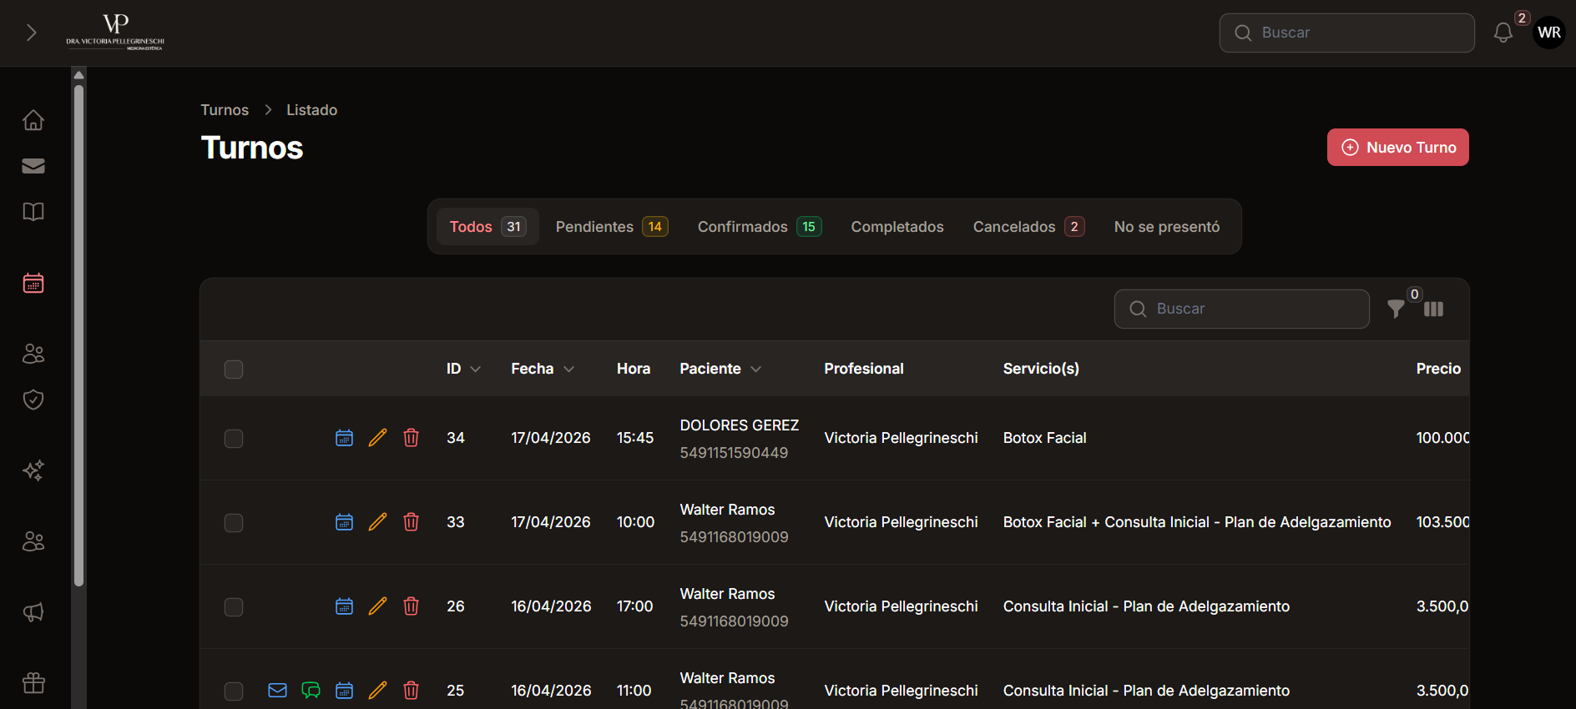Image resolution: width=1576 pixels, height=709 pixels.
Task: Click the Nuevo Turno button
Action: [1397, 148]
